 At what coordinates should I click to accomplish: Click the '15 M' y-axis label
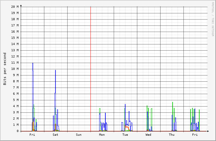point(15,38)
